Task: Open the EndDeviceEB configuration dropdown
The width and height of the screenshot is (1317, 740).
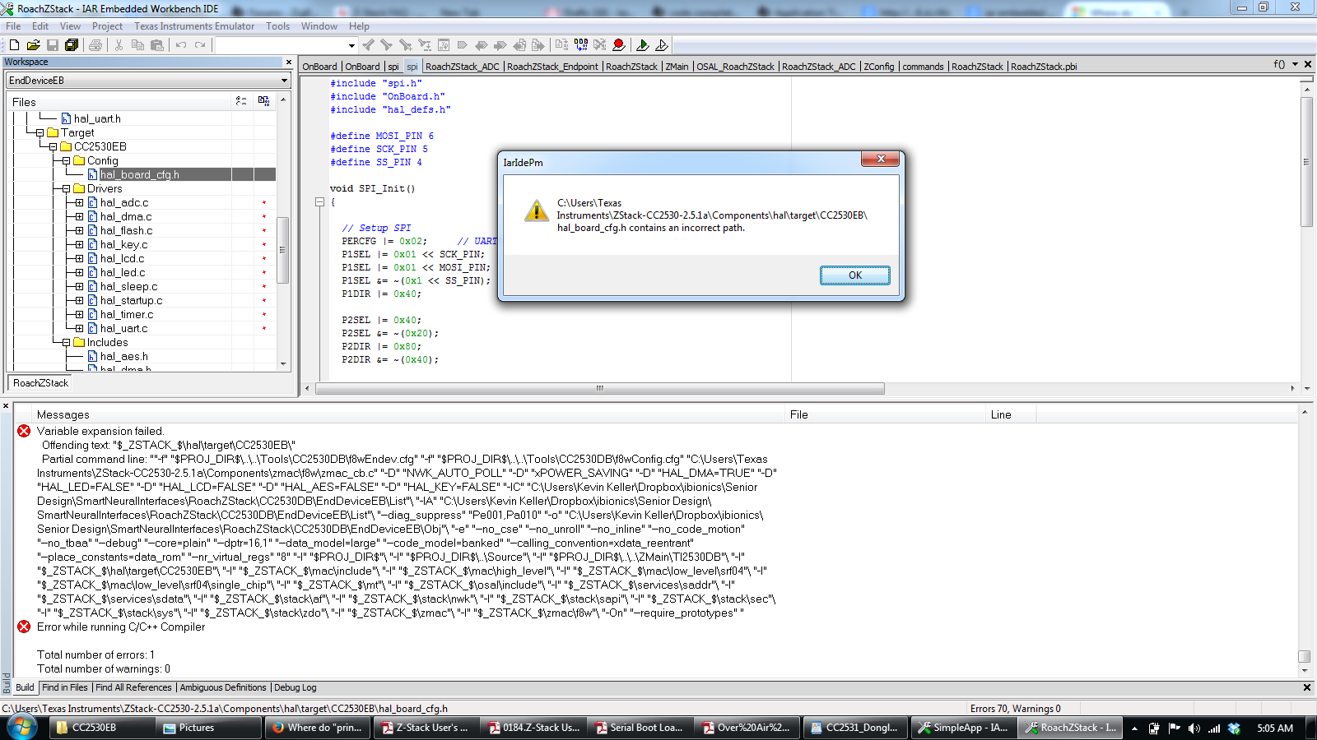Action: click(284, 81)
